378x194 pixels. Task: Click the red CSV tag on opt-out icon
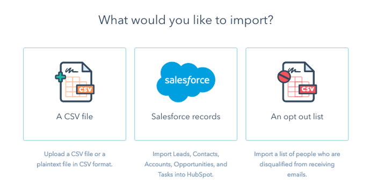[308, 89]
